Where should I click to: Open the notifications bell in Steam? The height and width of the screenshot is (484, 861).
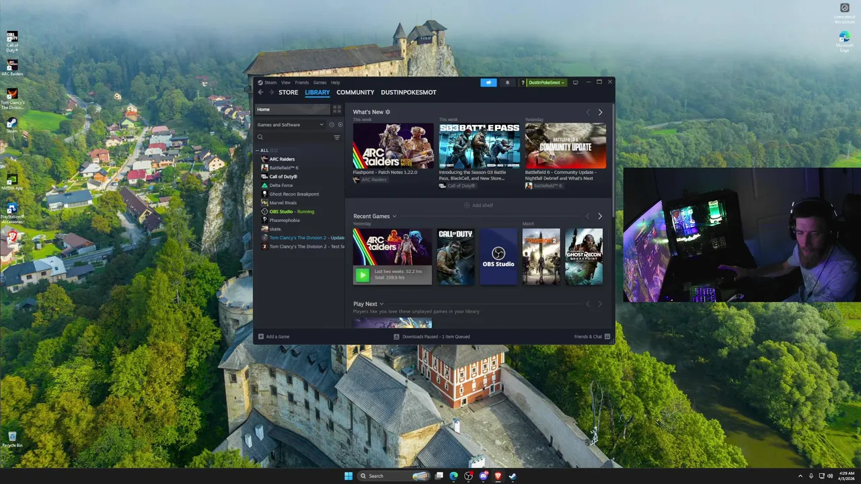click(507, 83)
